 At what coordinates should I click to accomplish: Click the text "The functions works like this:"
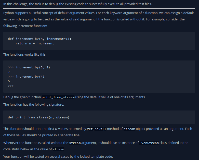coord(25,54)
